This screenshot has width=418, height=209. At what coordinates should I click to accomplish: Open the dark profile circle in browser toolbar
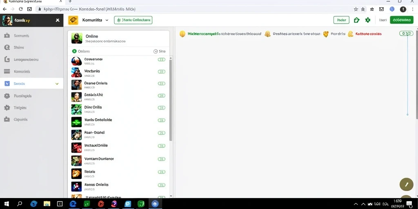pyautogui.click(x=403, y=9)
